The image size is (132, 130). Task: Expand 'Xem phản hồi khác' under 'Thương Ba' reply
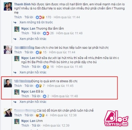pyautogui.click(x=33, y=39)
